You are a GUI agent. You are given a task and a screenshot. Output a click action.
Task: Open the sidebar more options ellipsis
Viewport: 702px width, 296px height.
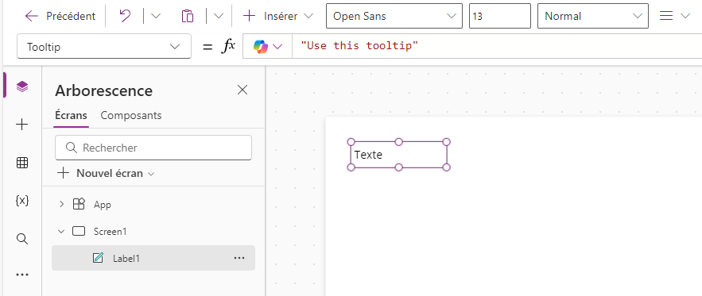coord(22,275)
